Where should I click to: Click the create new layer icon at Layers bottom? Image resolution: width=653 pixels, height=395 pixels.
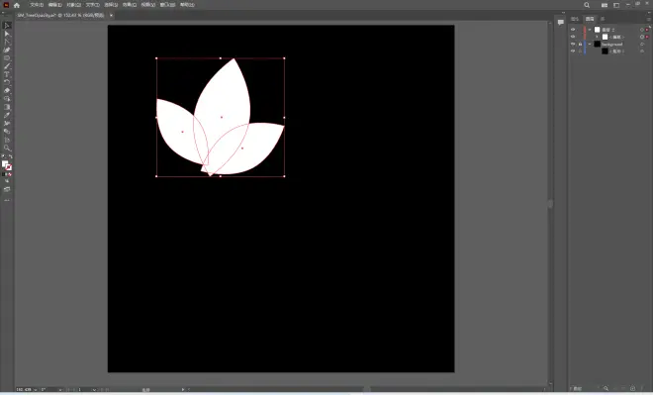point(632,388)
